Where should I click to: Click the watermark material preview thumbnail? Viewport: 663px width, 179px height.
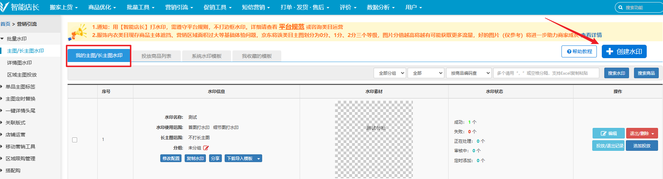coord(374,139)
